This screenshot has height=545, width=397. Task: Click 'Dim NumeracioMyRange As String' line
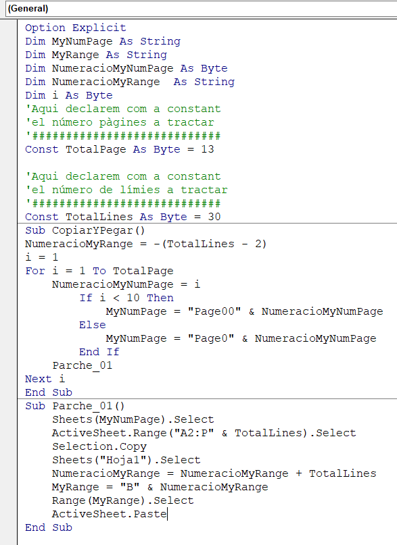click(x=130, y=82)
